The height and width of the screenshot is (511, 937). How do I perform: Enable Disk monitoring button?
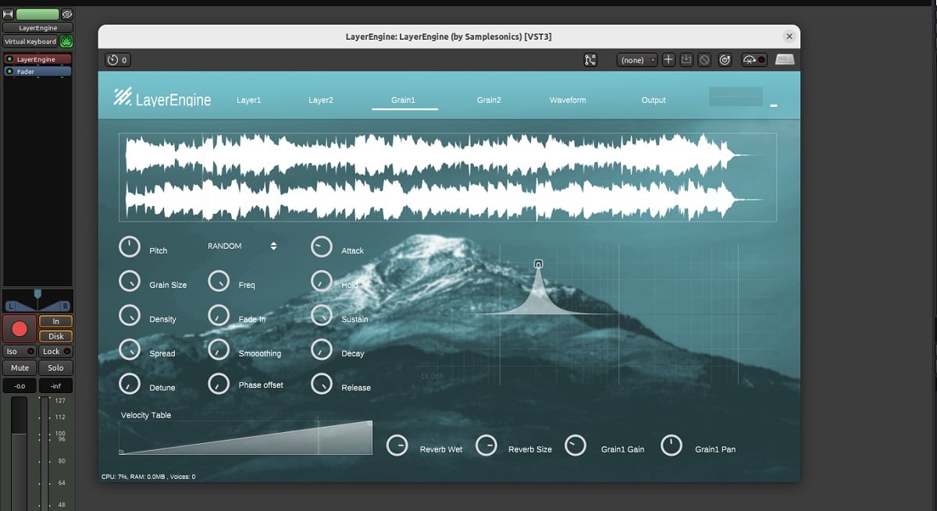tap(56, 336)
